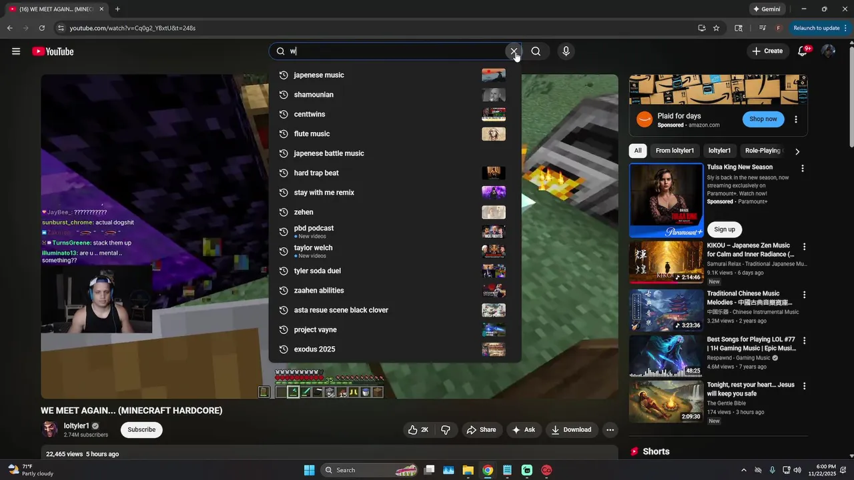Select the Role-Playing chip

pos(763,151)
